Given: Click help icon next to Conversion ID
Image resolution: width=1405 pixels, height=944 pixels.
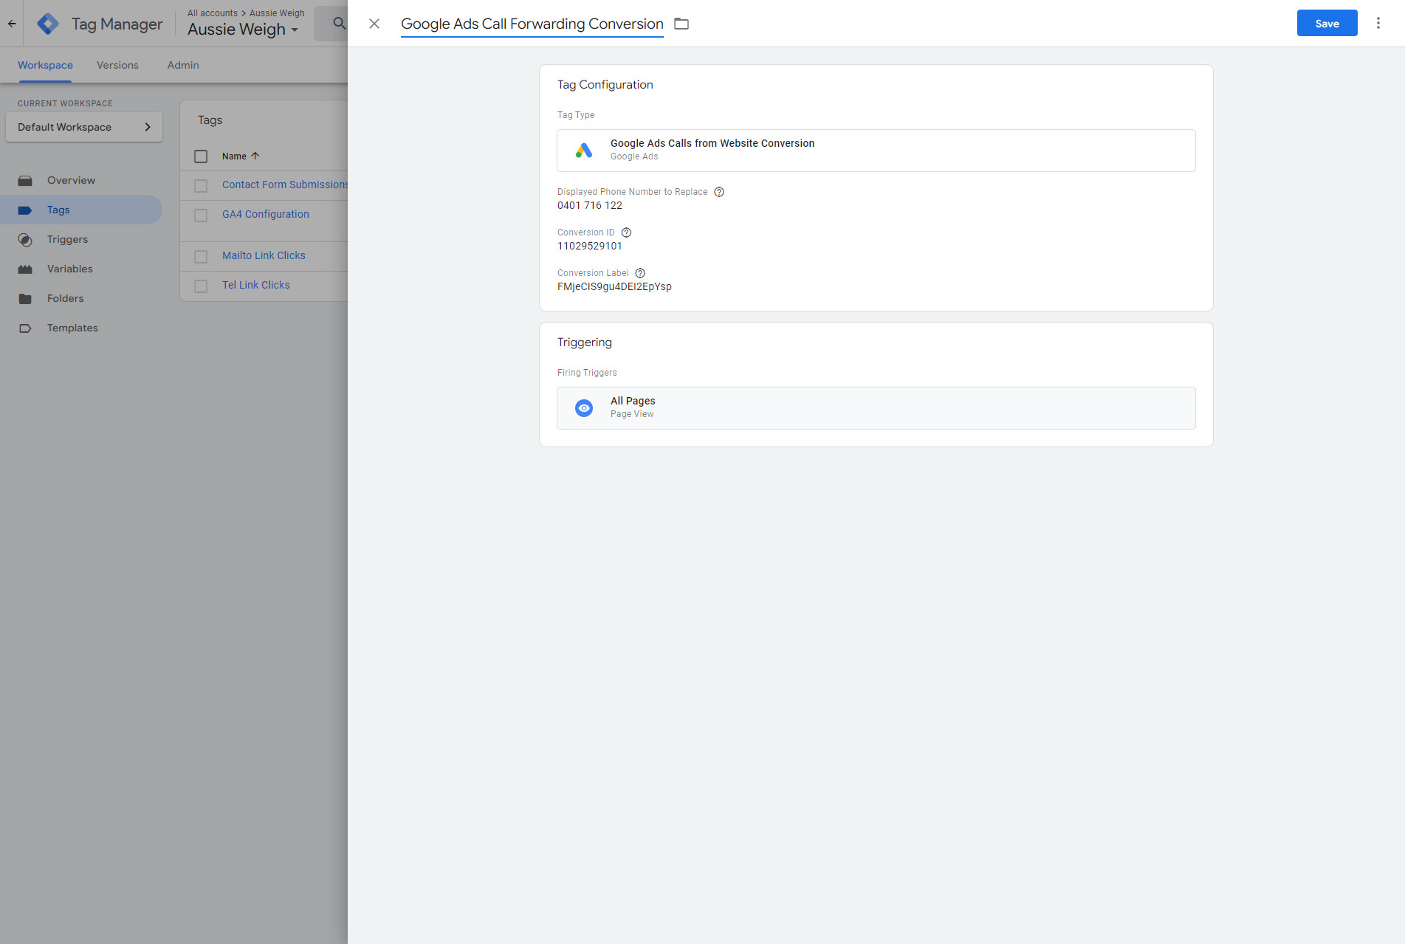Looking at the screenshot, I should [626, 232].
